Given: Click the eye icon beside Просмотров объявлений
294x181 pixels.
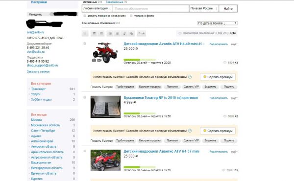Looking at the screenshot, I should click(180, 33).
